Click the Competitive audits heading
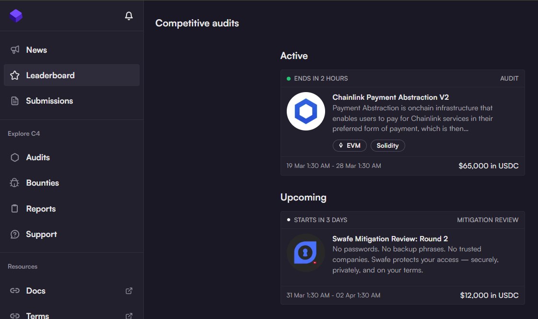Screen dimensions: 538x319 (197, 23)
